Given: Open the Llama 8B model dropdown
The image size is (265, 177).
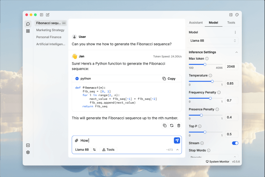Looking at the screenshot, I should click(213, 41).
